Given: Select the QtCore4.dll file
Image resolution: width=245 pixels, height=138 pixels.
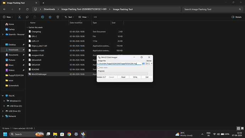Looking at the screenshot, I should (37, 60).
